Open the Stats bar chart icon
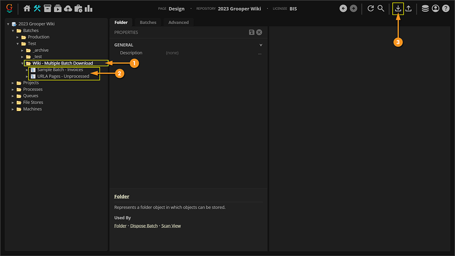455x256 pixels. pyautogui.click(x=89, y=8)
